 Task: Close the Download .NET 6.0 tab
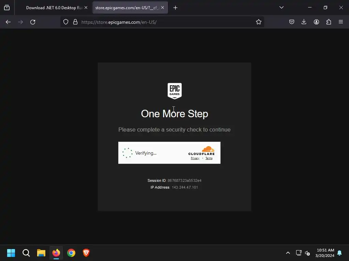[86, 7]
